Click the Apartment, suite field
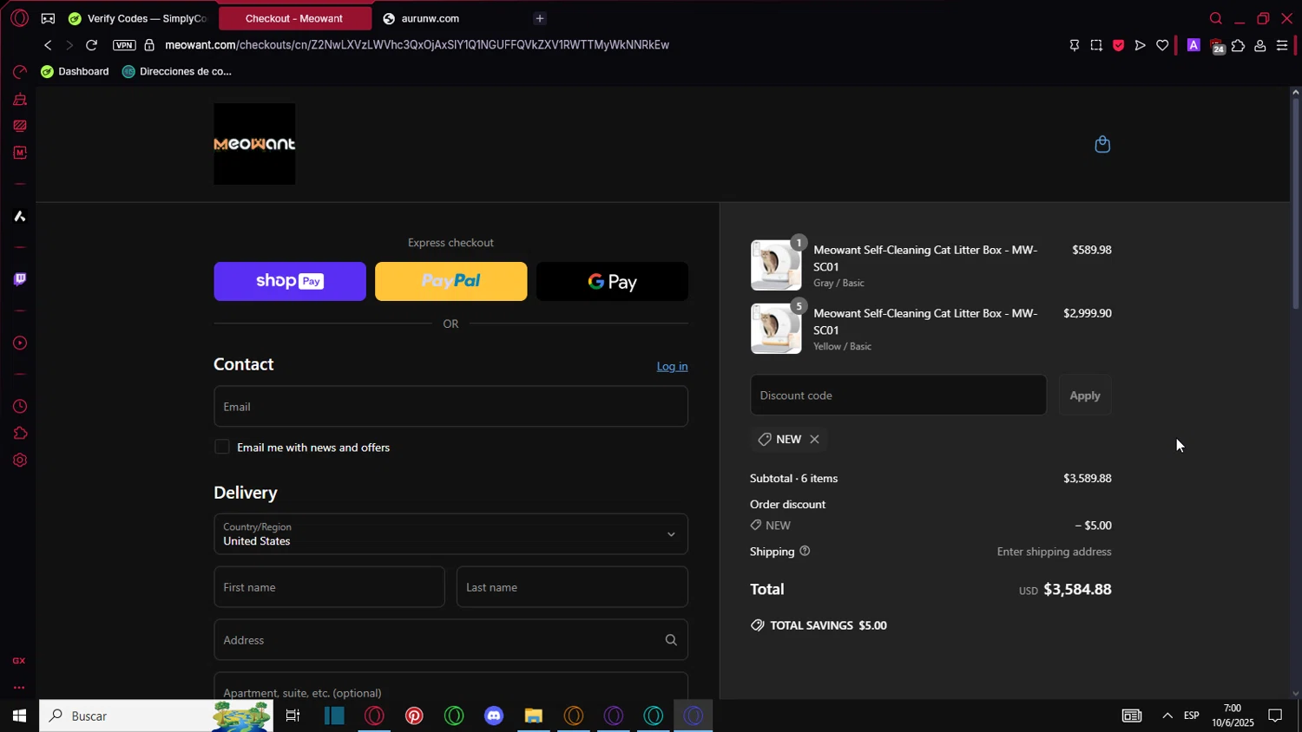Viewport: 1302px width, 732px height. pyautogui.click(x=450, y=687)
